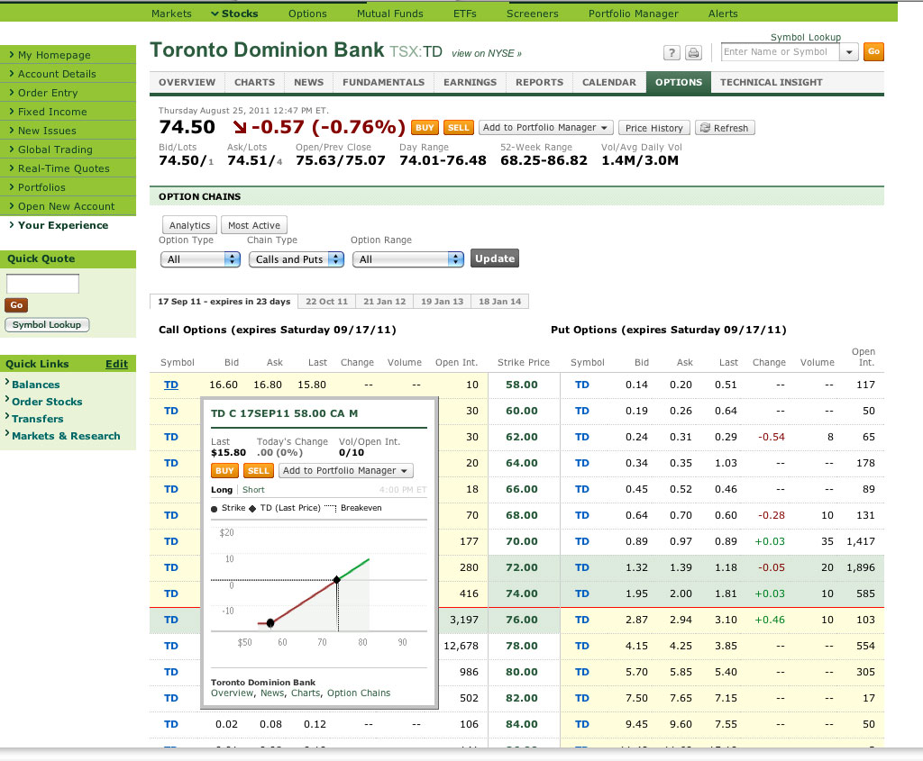Screen dimensions: 923x761
Task: Select the 22 Oct 11 expiry tab
Action: coord(326,302)
